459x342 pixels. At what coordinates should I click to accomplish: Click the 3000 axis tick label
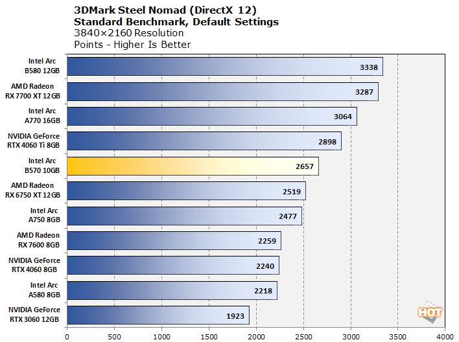click(351, 337)
